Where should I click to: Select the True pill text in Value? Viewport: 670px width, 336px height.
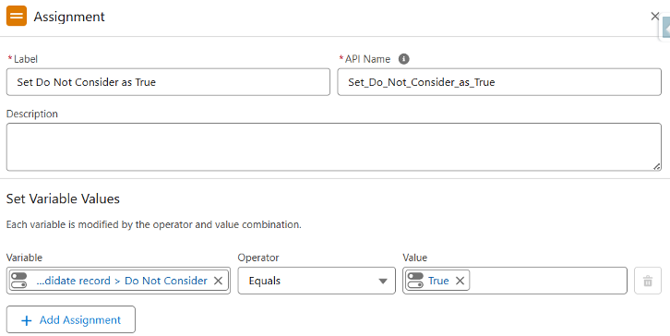point(438,281)
